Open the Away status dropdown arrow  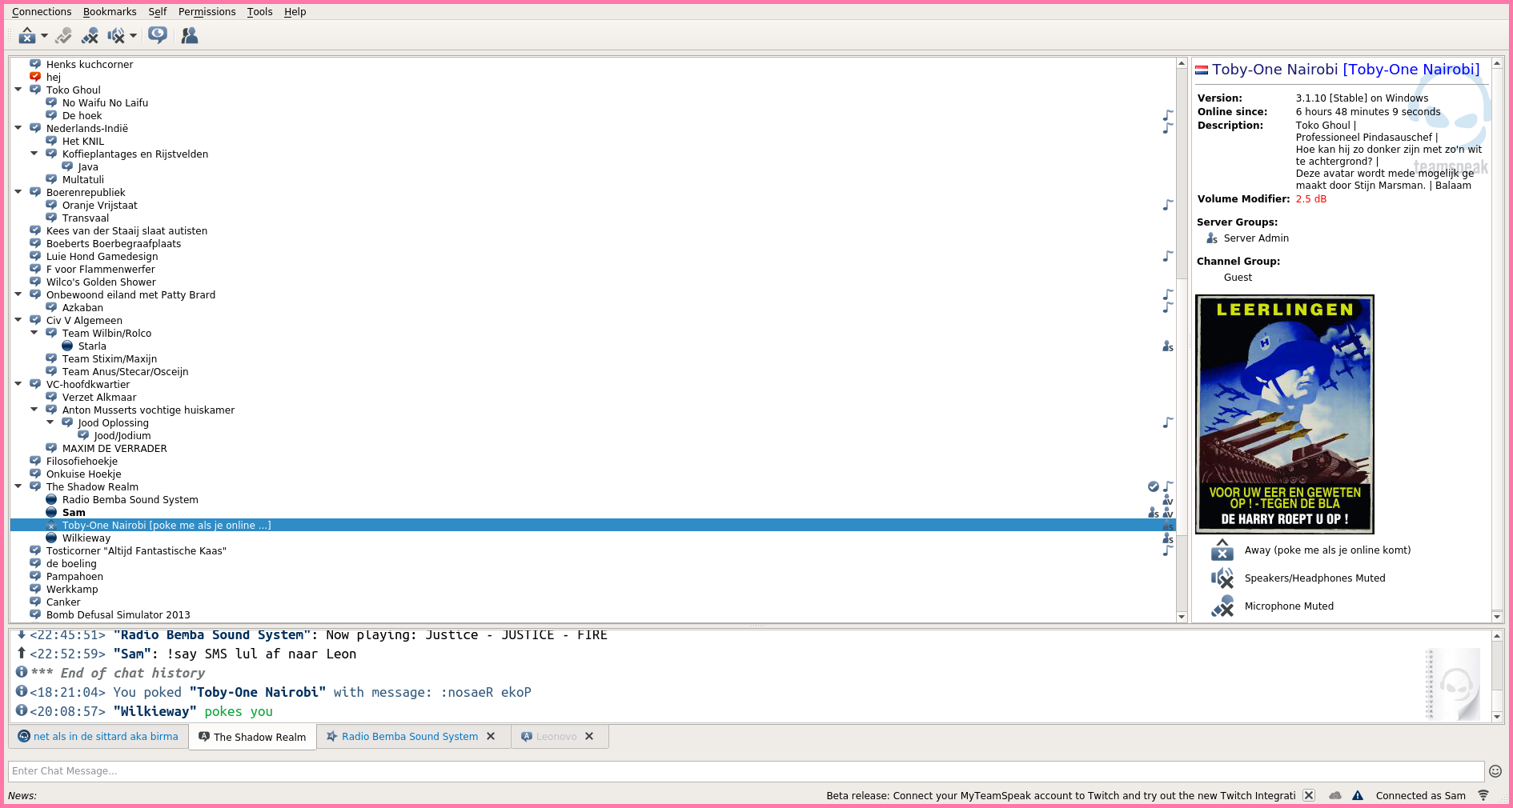point(45,36)
